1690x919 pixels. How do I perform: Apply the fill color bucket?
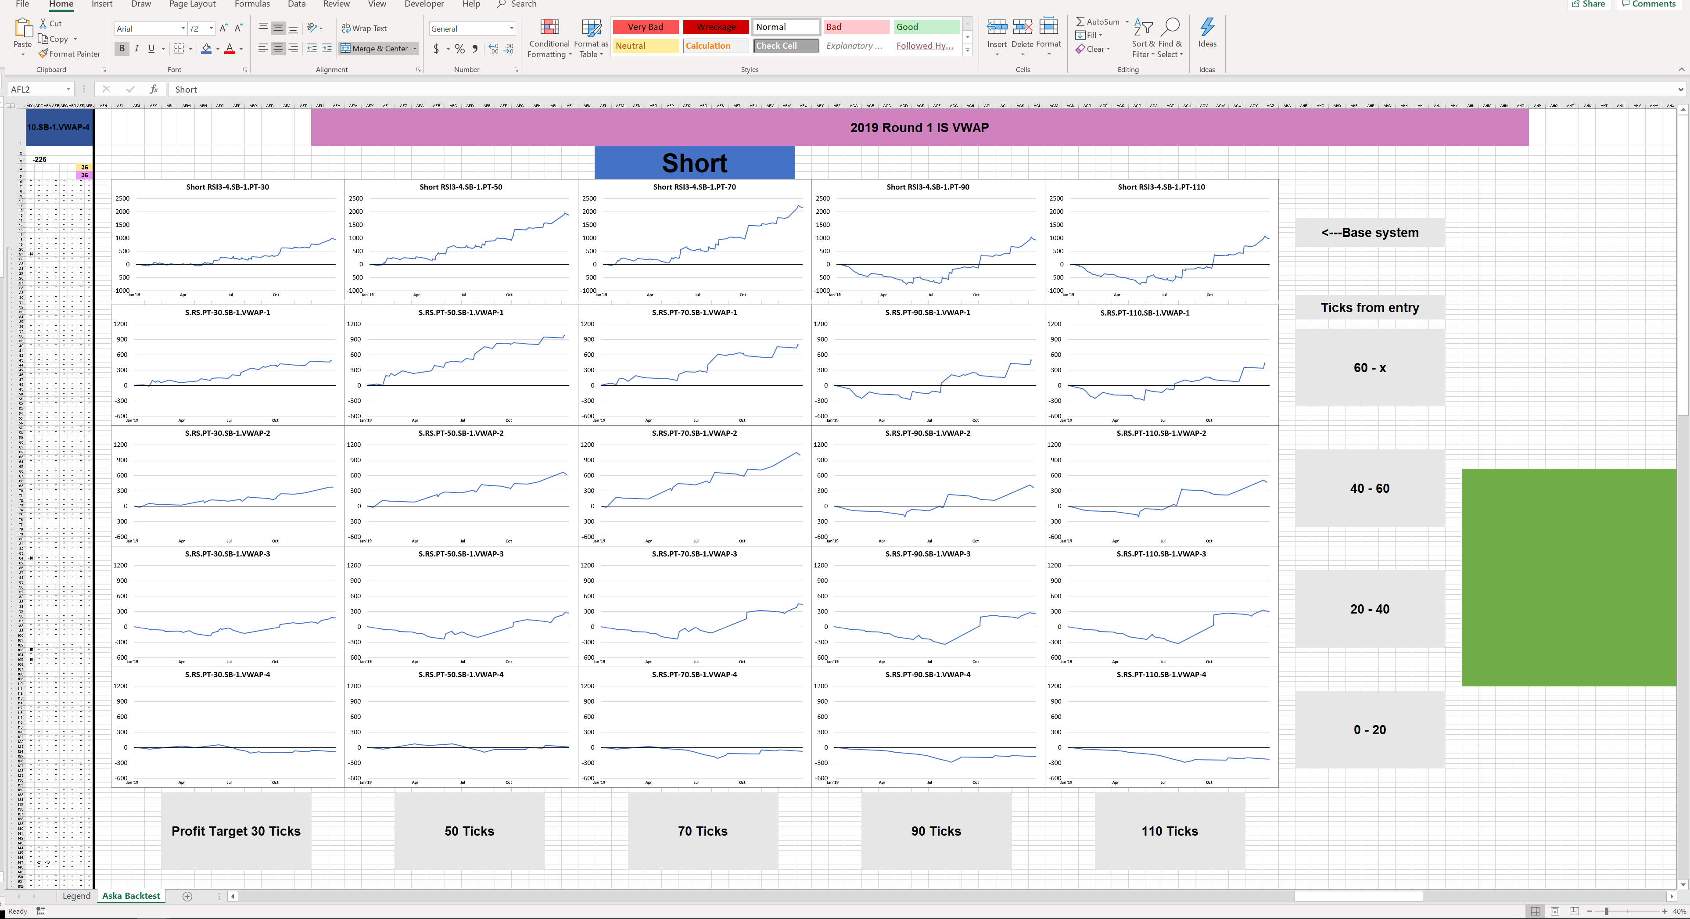[206, 49]
